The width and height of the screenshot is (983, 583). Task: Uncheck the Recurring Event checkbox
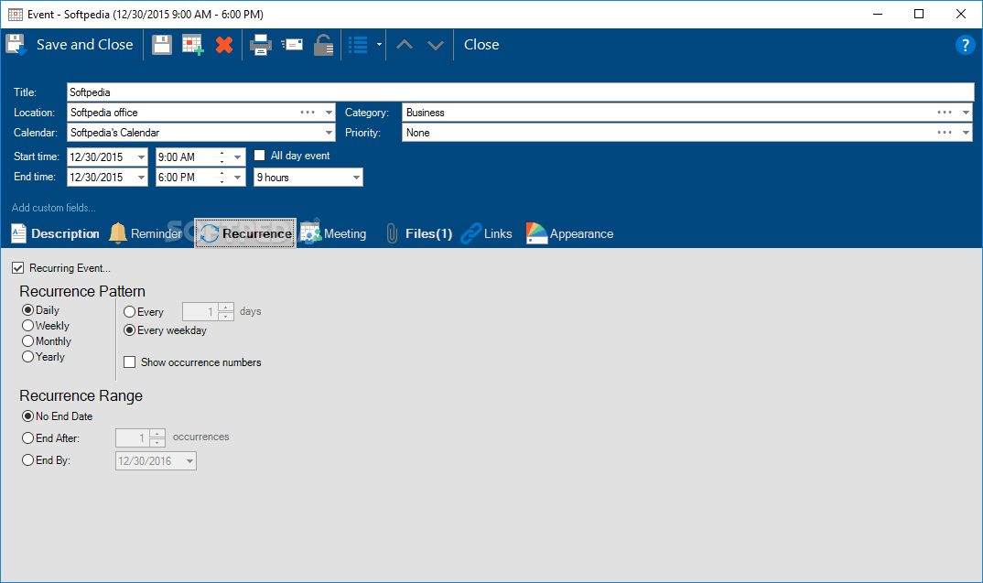[18, 268]
